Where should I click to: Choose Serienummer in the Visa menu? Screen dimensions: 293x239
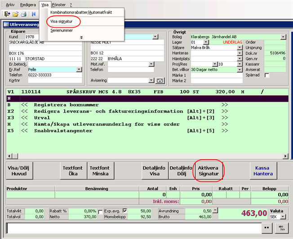62,30
